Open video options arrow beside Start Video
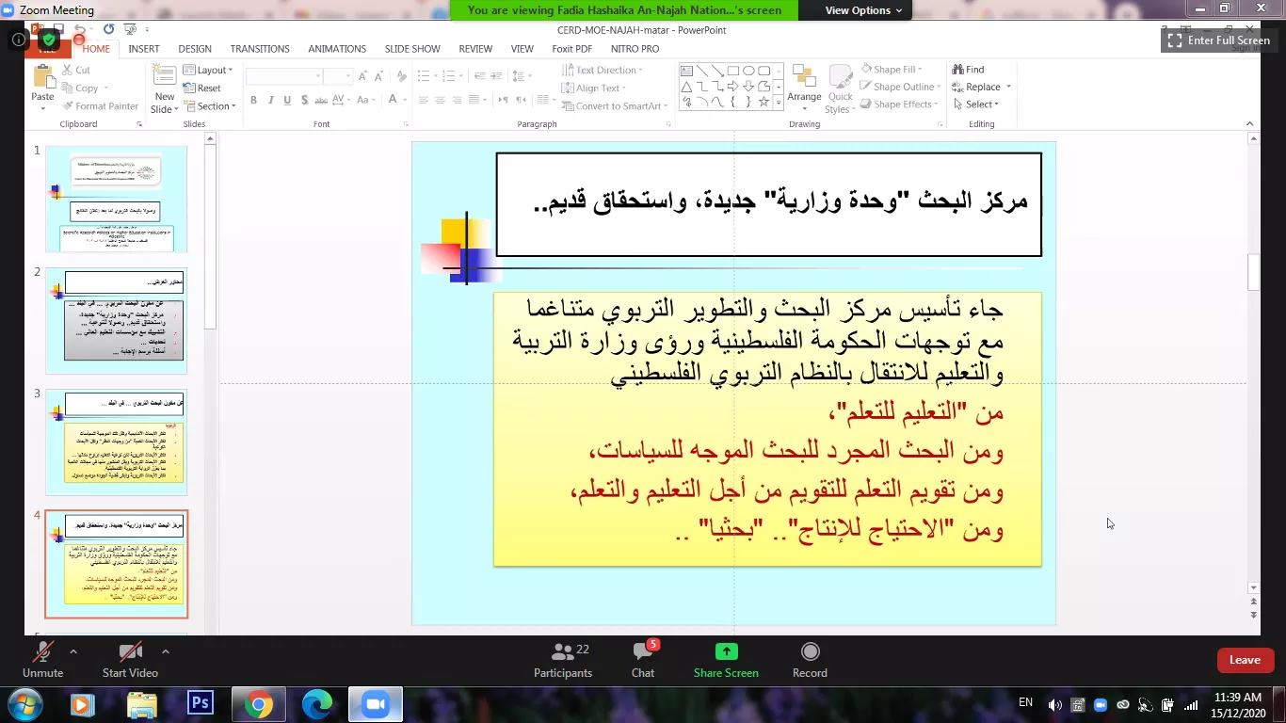Screen dimensions: 1286x723 tap(165, 651)
